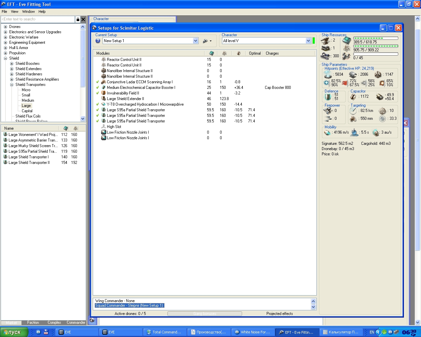The height and width of the screenshot is (337, 421).
Task: Click the sensor strength icon showing 33.3
Action: pyautogui.click(x=383, y=119)
